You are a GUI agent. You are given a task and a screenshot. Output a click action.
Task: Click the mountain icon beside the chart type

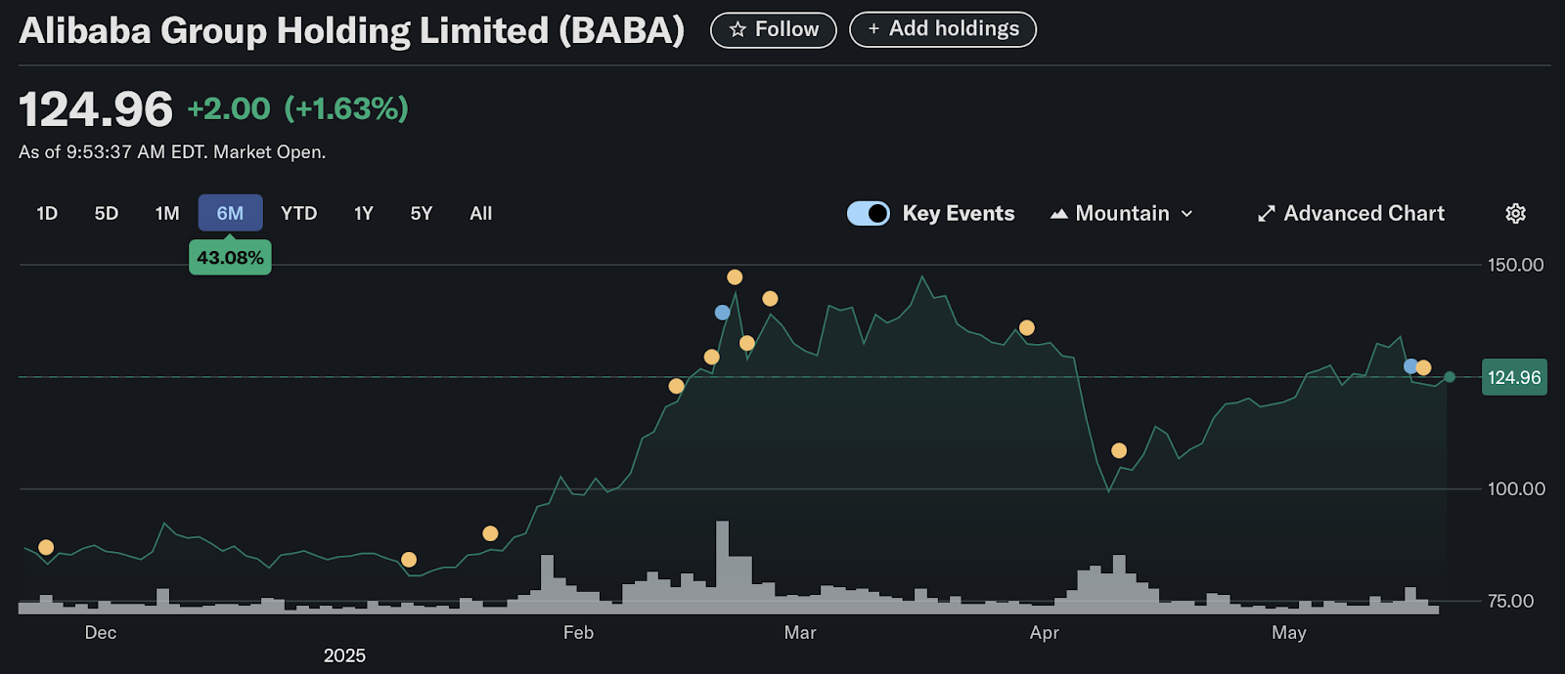click(x=1058, y=214)
